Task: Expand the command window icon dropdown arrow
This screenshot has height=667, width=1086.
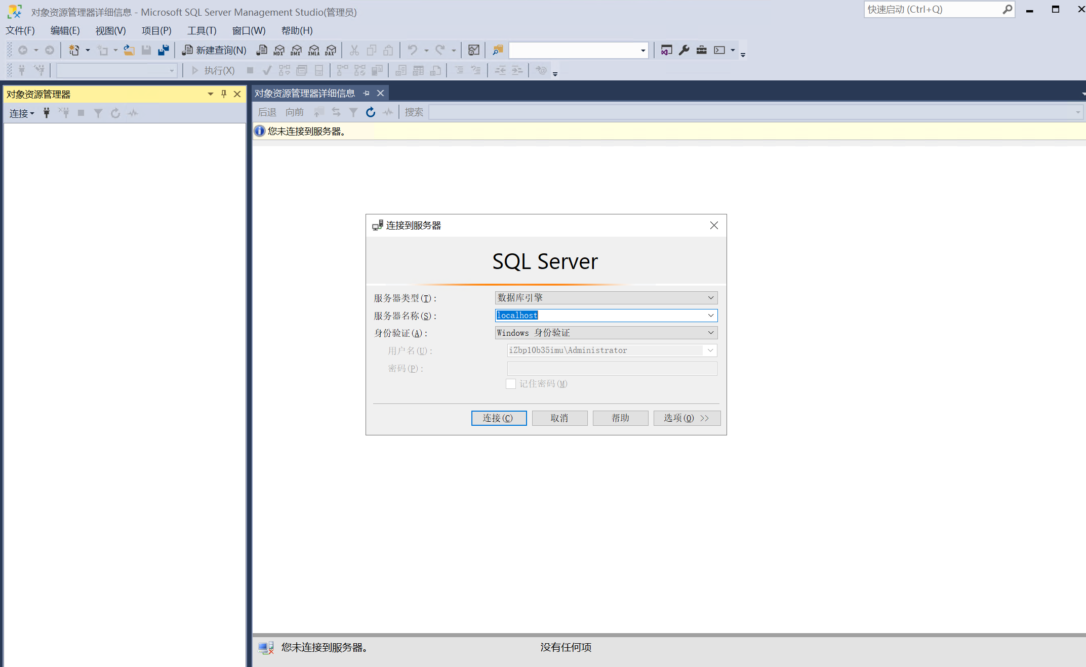Action: [x=733, y=50]
